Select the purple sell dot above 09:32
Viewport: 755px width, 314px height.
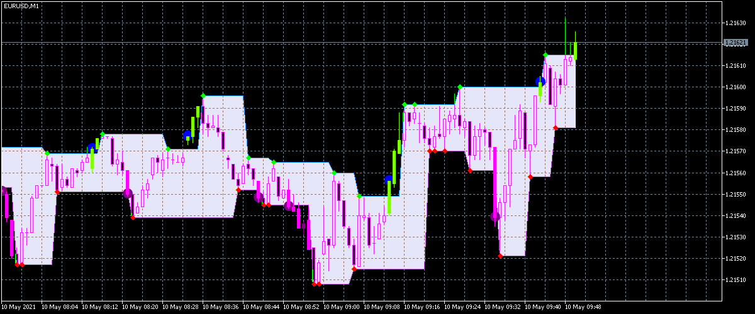[x=495, y=217]
